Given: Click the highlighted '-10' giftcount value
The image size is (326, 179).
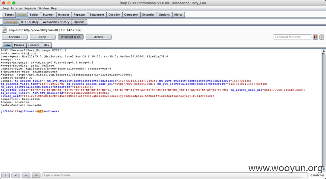Looking at the screenshot, I should (41, 111).
